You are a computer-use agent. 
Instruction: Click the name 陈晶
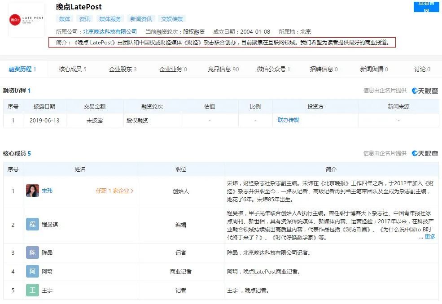tap(47, 252)
